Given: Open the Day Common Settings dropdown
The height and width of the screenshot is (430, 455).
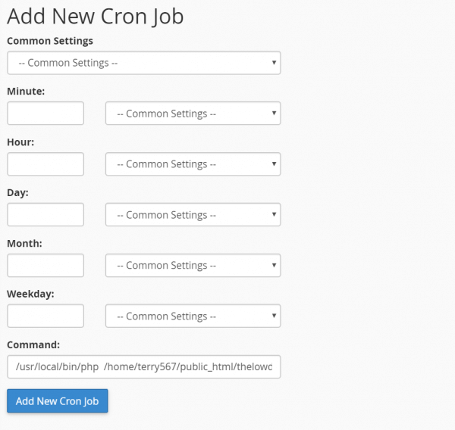Looking at the screenshot, I should point(193,215).
